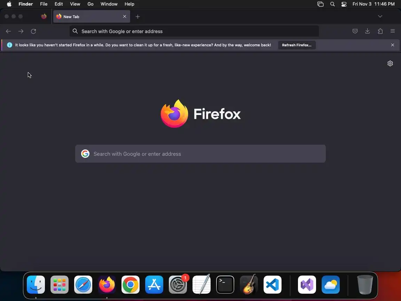Open System Settings from the Dock
The height and width of the screenshot is (301, 401).
point(178,285)
